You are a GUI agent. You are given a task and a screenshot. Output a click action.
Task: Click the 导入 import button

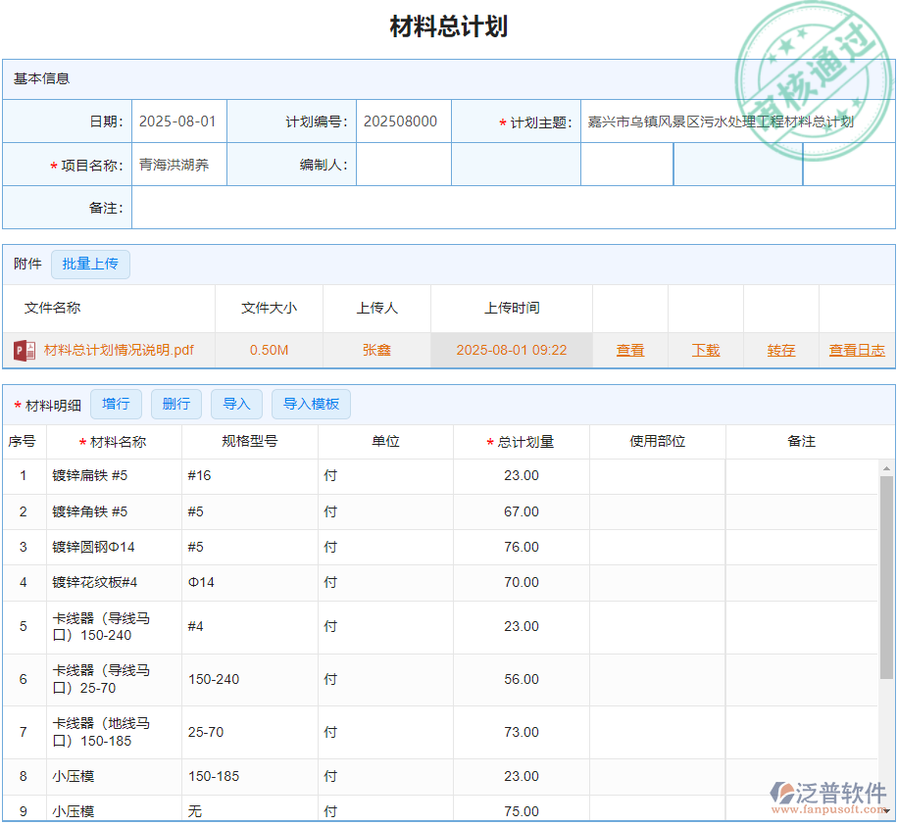(x=236, y=404)
